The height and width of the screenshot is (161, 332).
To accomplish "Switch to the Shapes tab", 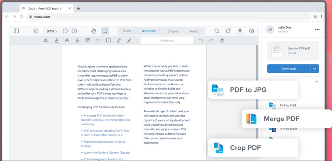I will pyautogui.click(x=173, y=31).
